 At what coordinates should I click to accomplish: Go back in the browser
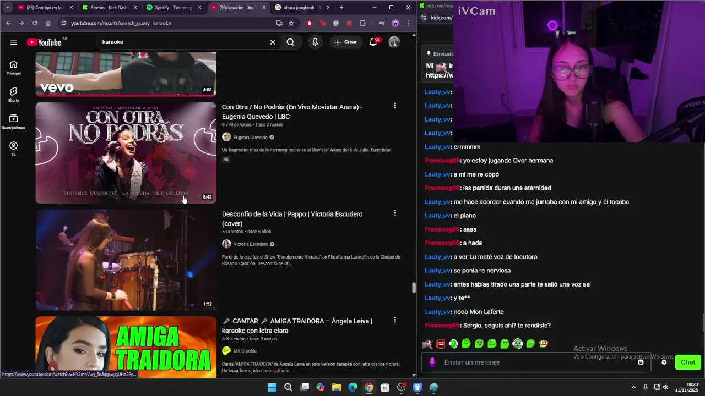[8, 23]
